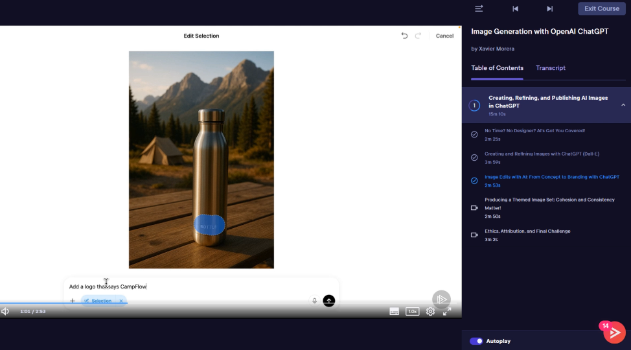This screenshot has width=631, height=350.
Task: Go to the previous clip icon
Action: click(515, 8)
